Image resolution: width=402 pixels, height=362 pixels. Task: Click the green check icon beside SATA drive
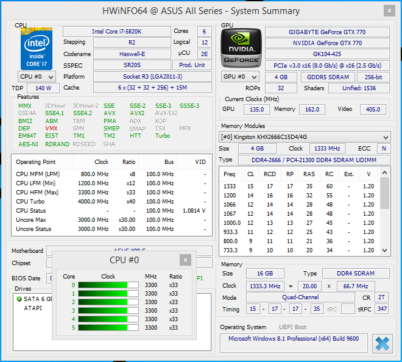pos(19,299)
